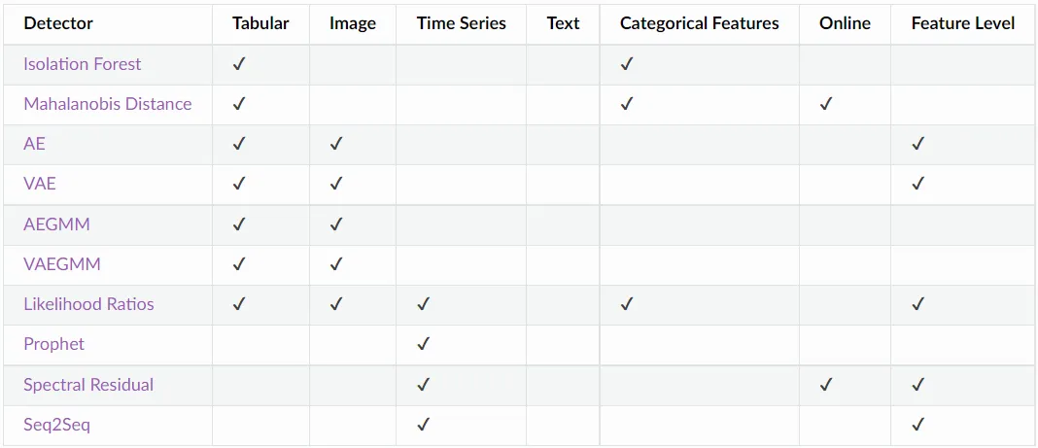The image size is (1038, 448).
Task: Click the Prophet Time Series checkmark
Action: 424,344
